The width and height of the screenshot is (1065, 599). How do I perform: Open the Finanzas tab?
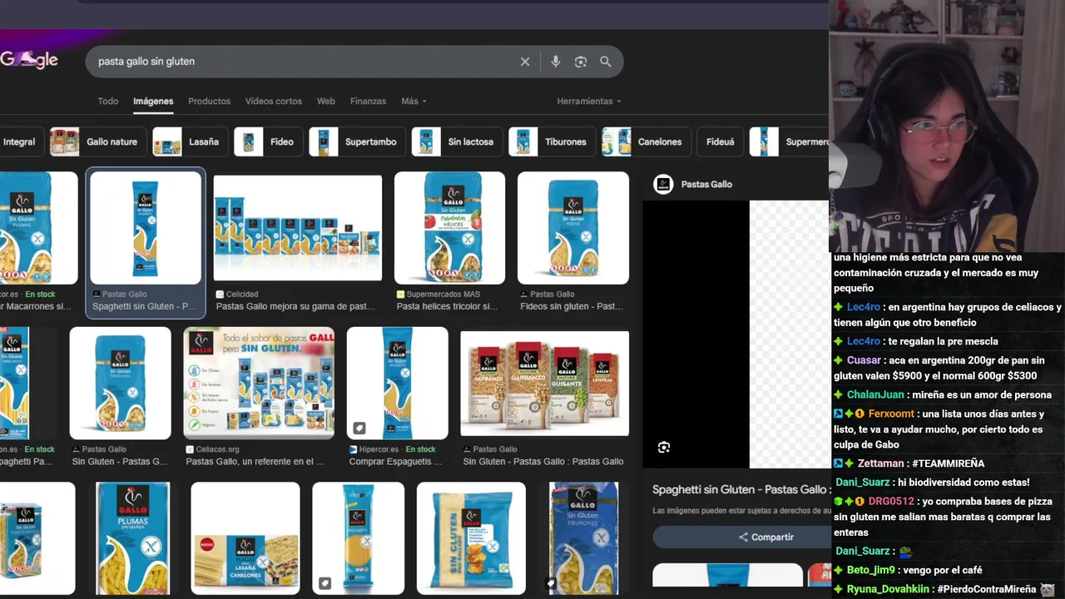368,101
